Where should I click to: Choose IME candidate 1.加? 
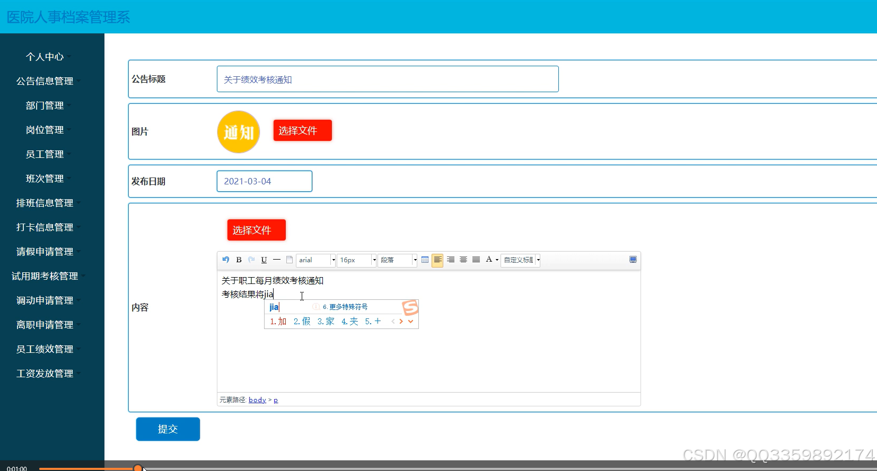pos(278,321)
